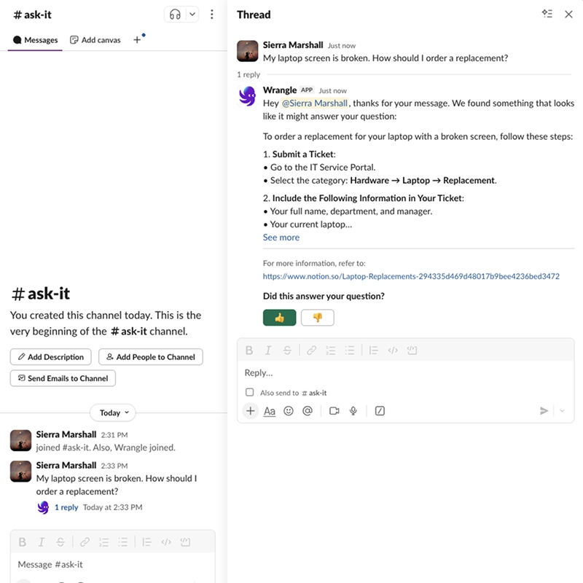Screen dimensions: 583x583
Task: Open the Add canvas tab
Action: pyautogui.click(x=95, y=40)
